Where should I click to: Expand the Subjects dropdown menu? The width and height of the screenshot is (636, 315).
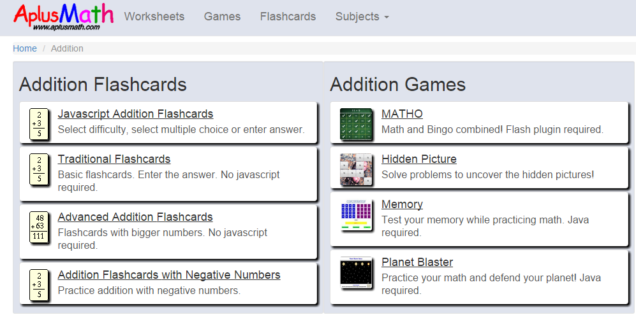point(362,17)
